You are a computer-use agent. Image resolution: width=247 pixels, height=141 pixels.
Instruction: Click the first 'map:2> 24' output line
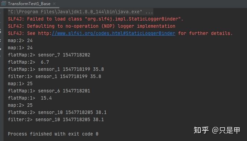point(20,41)
